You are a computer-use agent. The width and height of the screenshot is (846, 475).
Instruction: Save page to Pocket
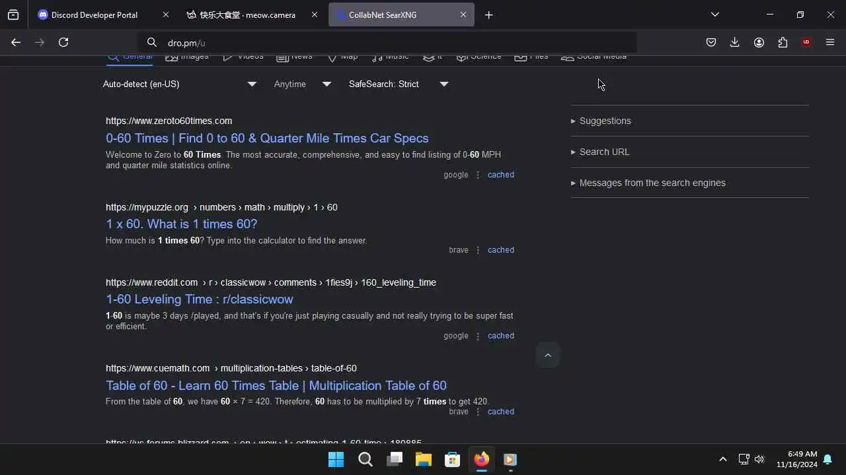tap(711, 42)
